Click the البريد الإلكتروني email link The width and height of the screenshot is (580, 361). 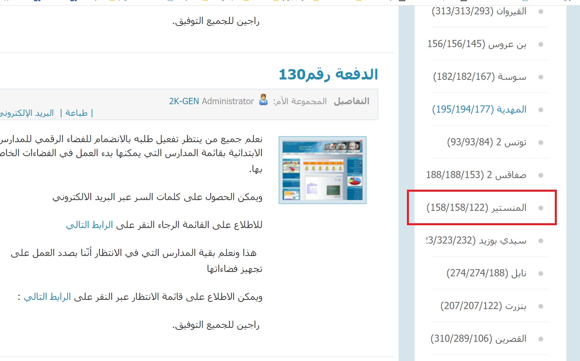point(27,113)
